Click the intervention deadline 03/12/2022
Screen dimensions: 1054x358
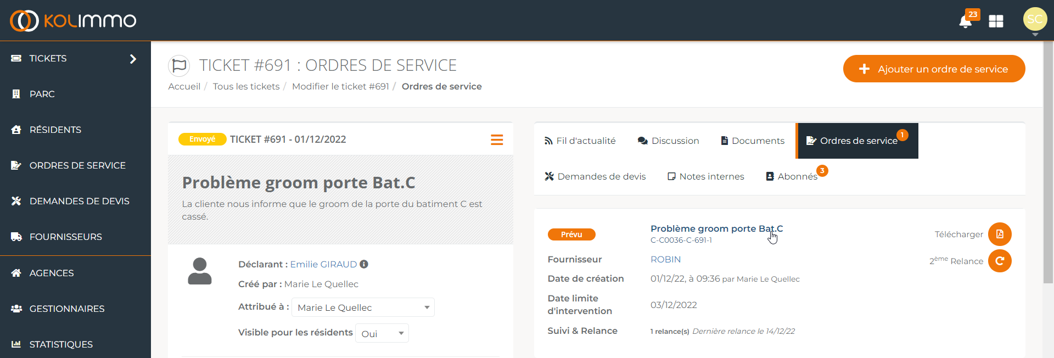674,305
